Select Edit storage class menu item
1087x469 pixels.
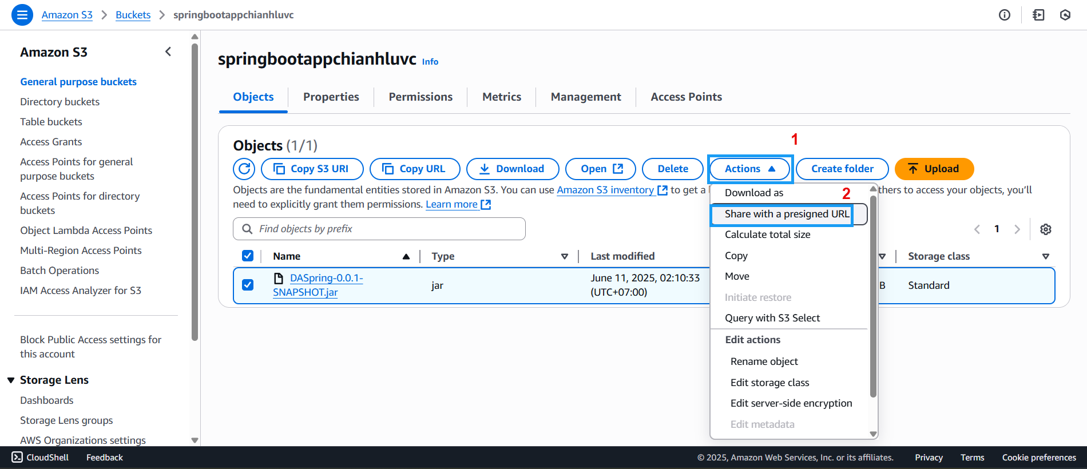(789, 383)
